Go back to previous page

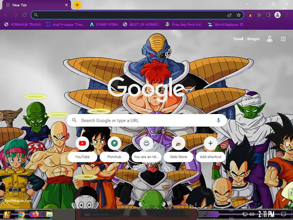(6, 15)
